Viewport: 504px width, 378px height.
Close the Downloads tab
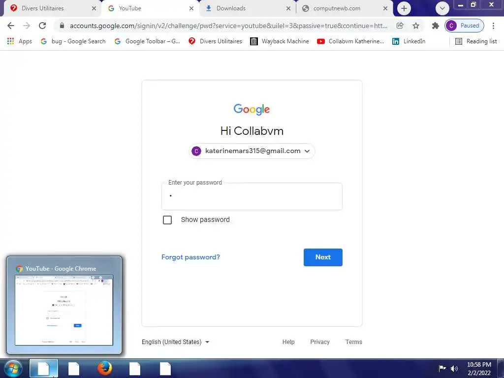[288, 8]
